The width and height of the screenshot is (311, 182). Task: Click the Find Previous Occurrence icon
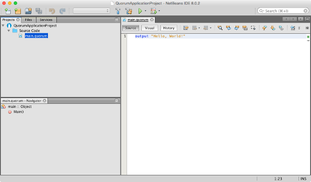click(228, 28)
